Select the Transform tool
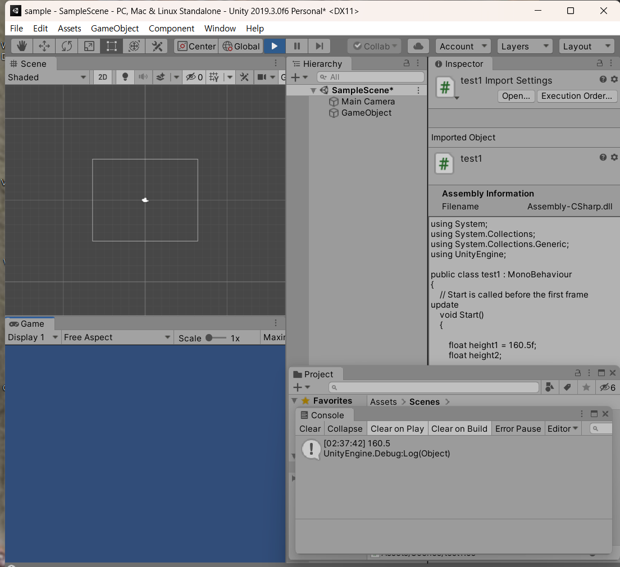The height and width of the screenshot is (567, 620). pos(134,46)
